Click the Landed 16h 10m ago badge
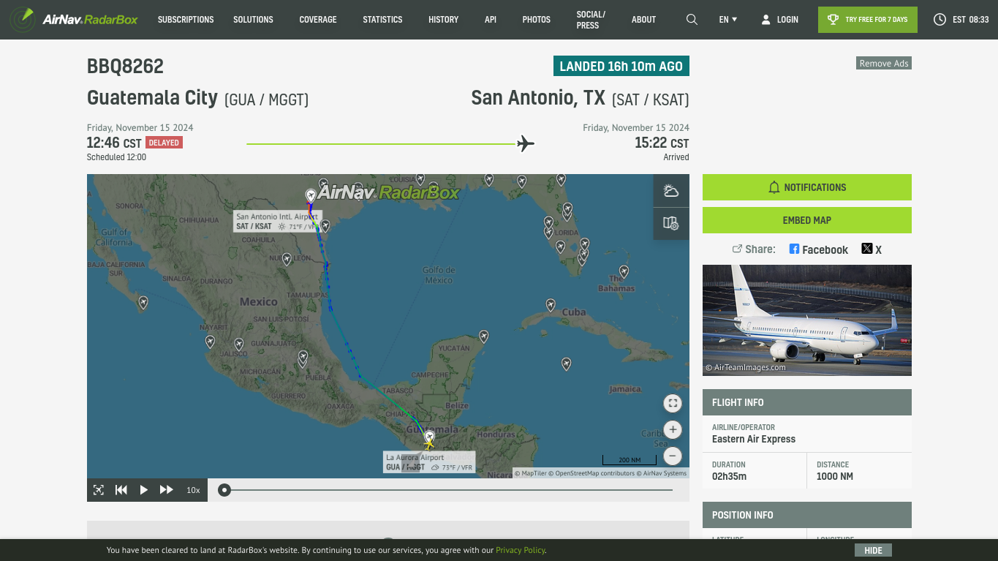Viewport: 998px width, 561px height. (x=621, y=66)
